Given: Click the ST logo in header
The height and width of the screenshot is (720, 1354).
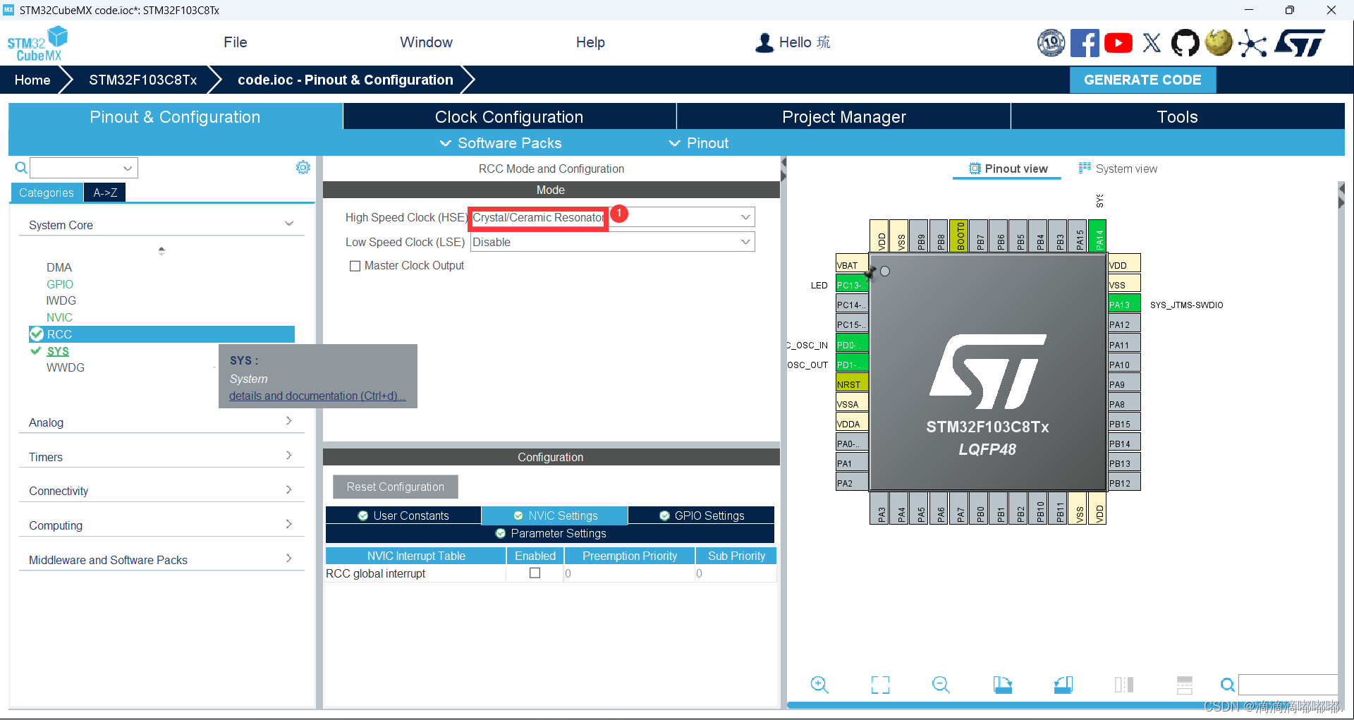Looking at the screenshot, I should pos(1300,43).
